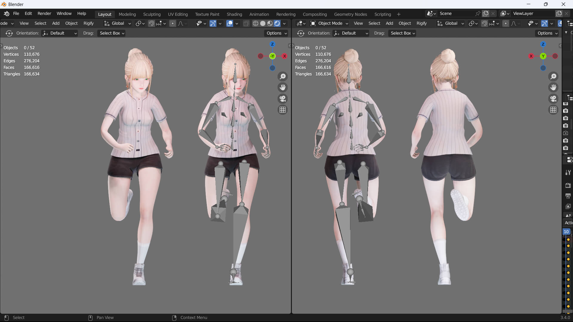Open the Rigify menu in left viewport

click(x=88, y=23)
